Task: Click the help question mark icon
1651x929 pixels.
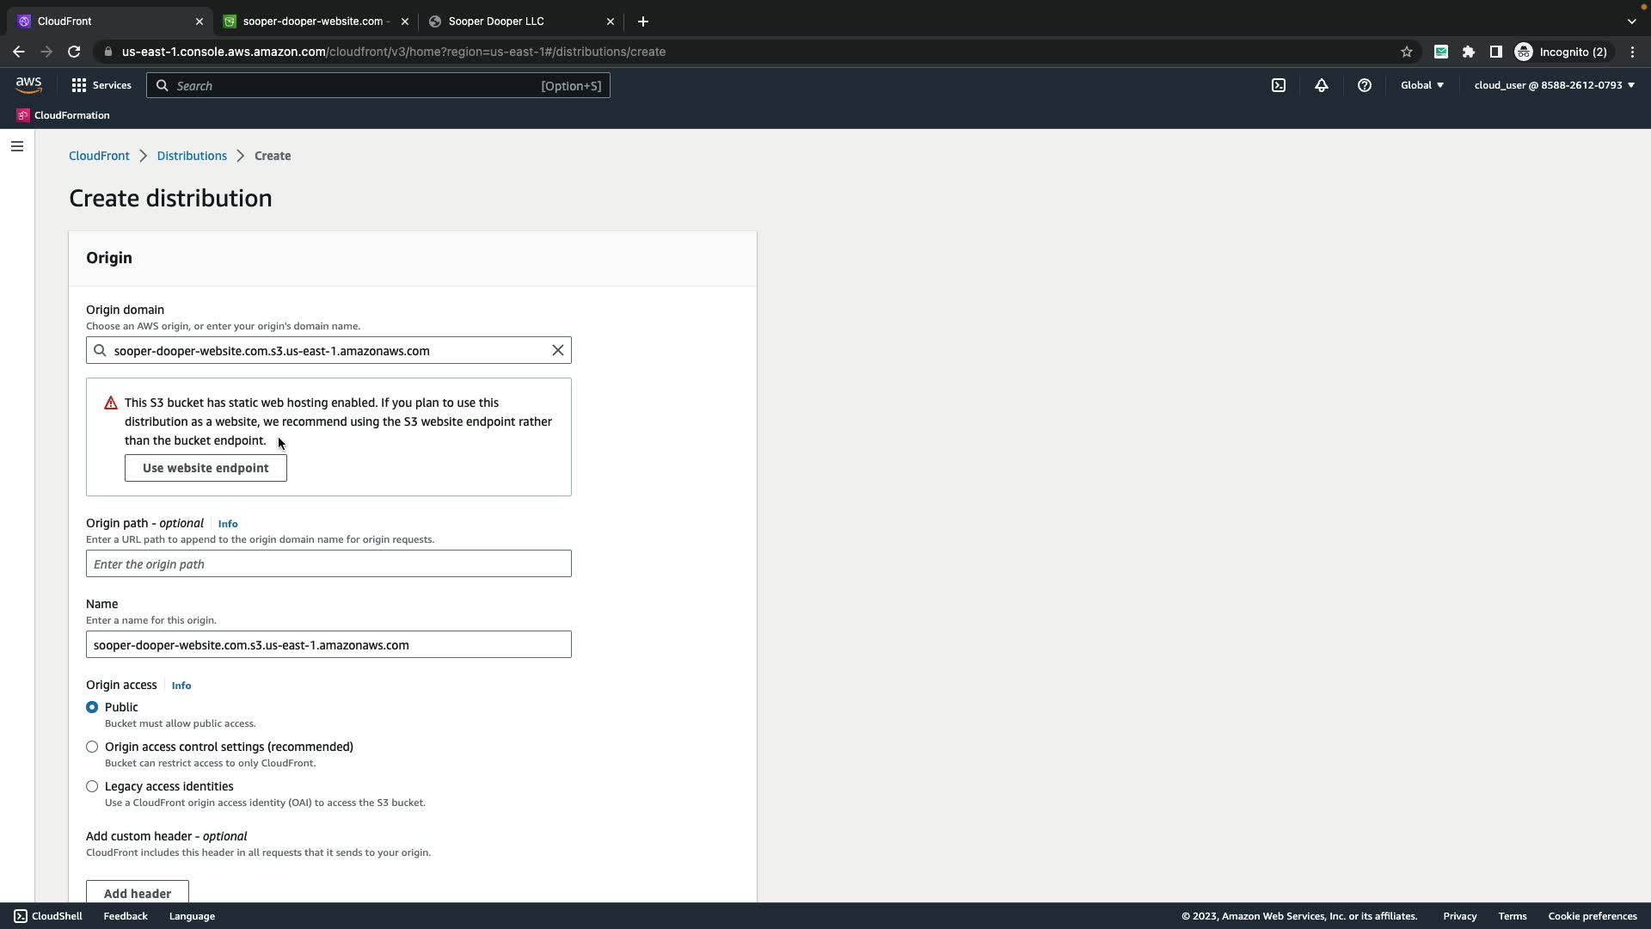Action: coord(1365,85)
